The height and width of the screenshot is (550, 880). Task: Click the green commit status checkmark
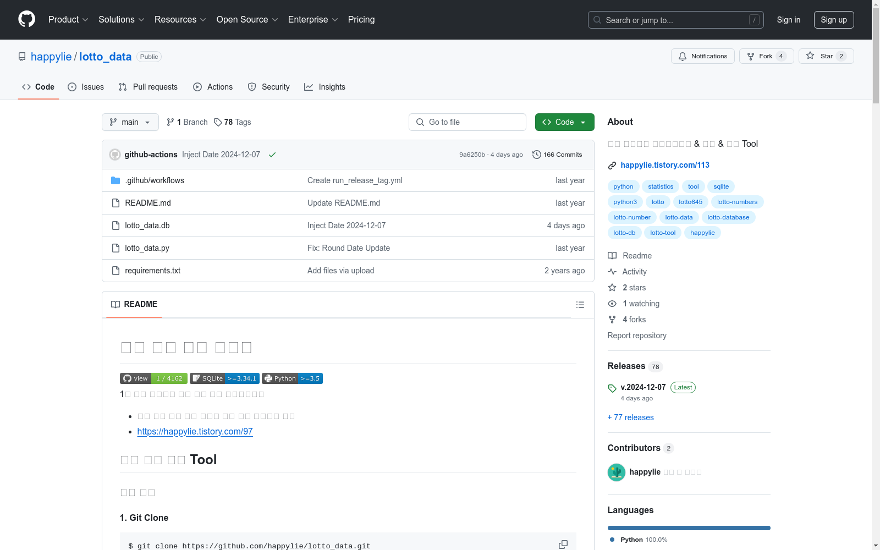[272, 155]
